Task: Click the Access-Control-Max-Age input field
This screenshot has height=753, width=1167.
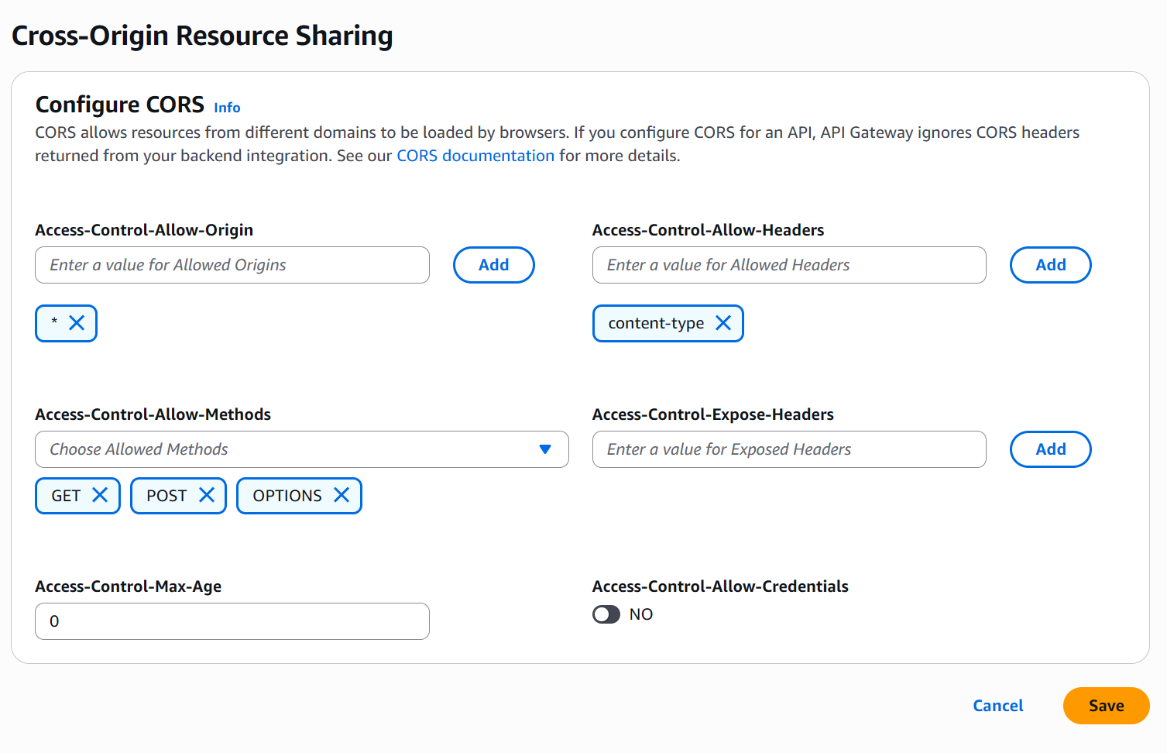Action: click(232, 621)
